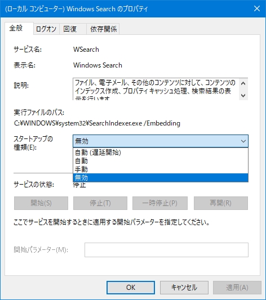The height and width of the screenshot is (300, 266).
Task: Focus the 開始パラメーター input field
Action: pyautogui.click(x=166, y=250)
